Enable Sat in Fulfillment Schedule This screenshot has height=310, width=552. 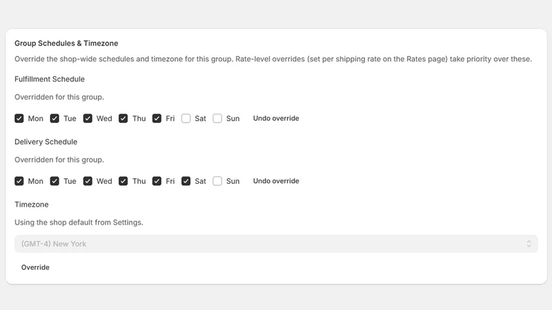(186, 118)
